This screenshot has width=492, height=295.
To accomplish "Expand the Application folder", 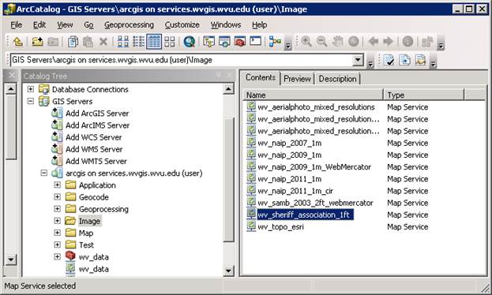I will point(57,185).
